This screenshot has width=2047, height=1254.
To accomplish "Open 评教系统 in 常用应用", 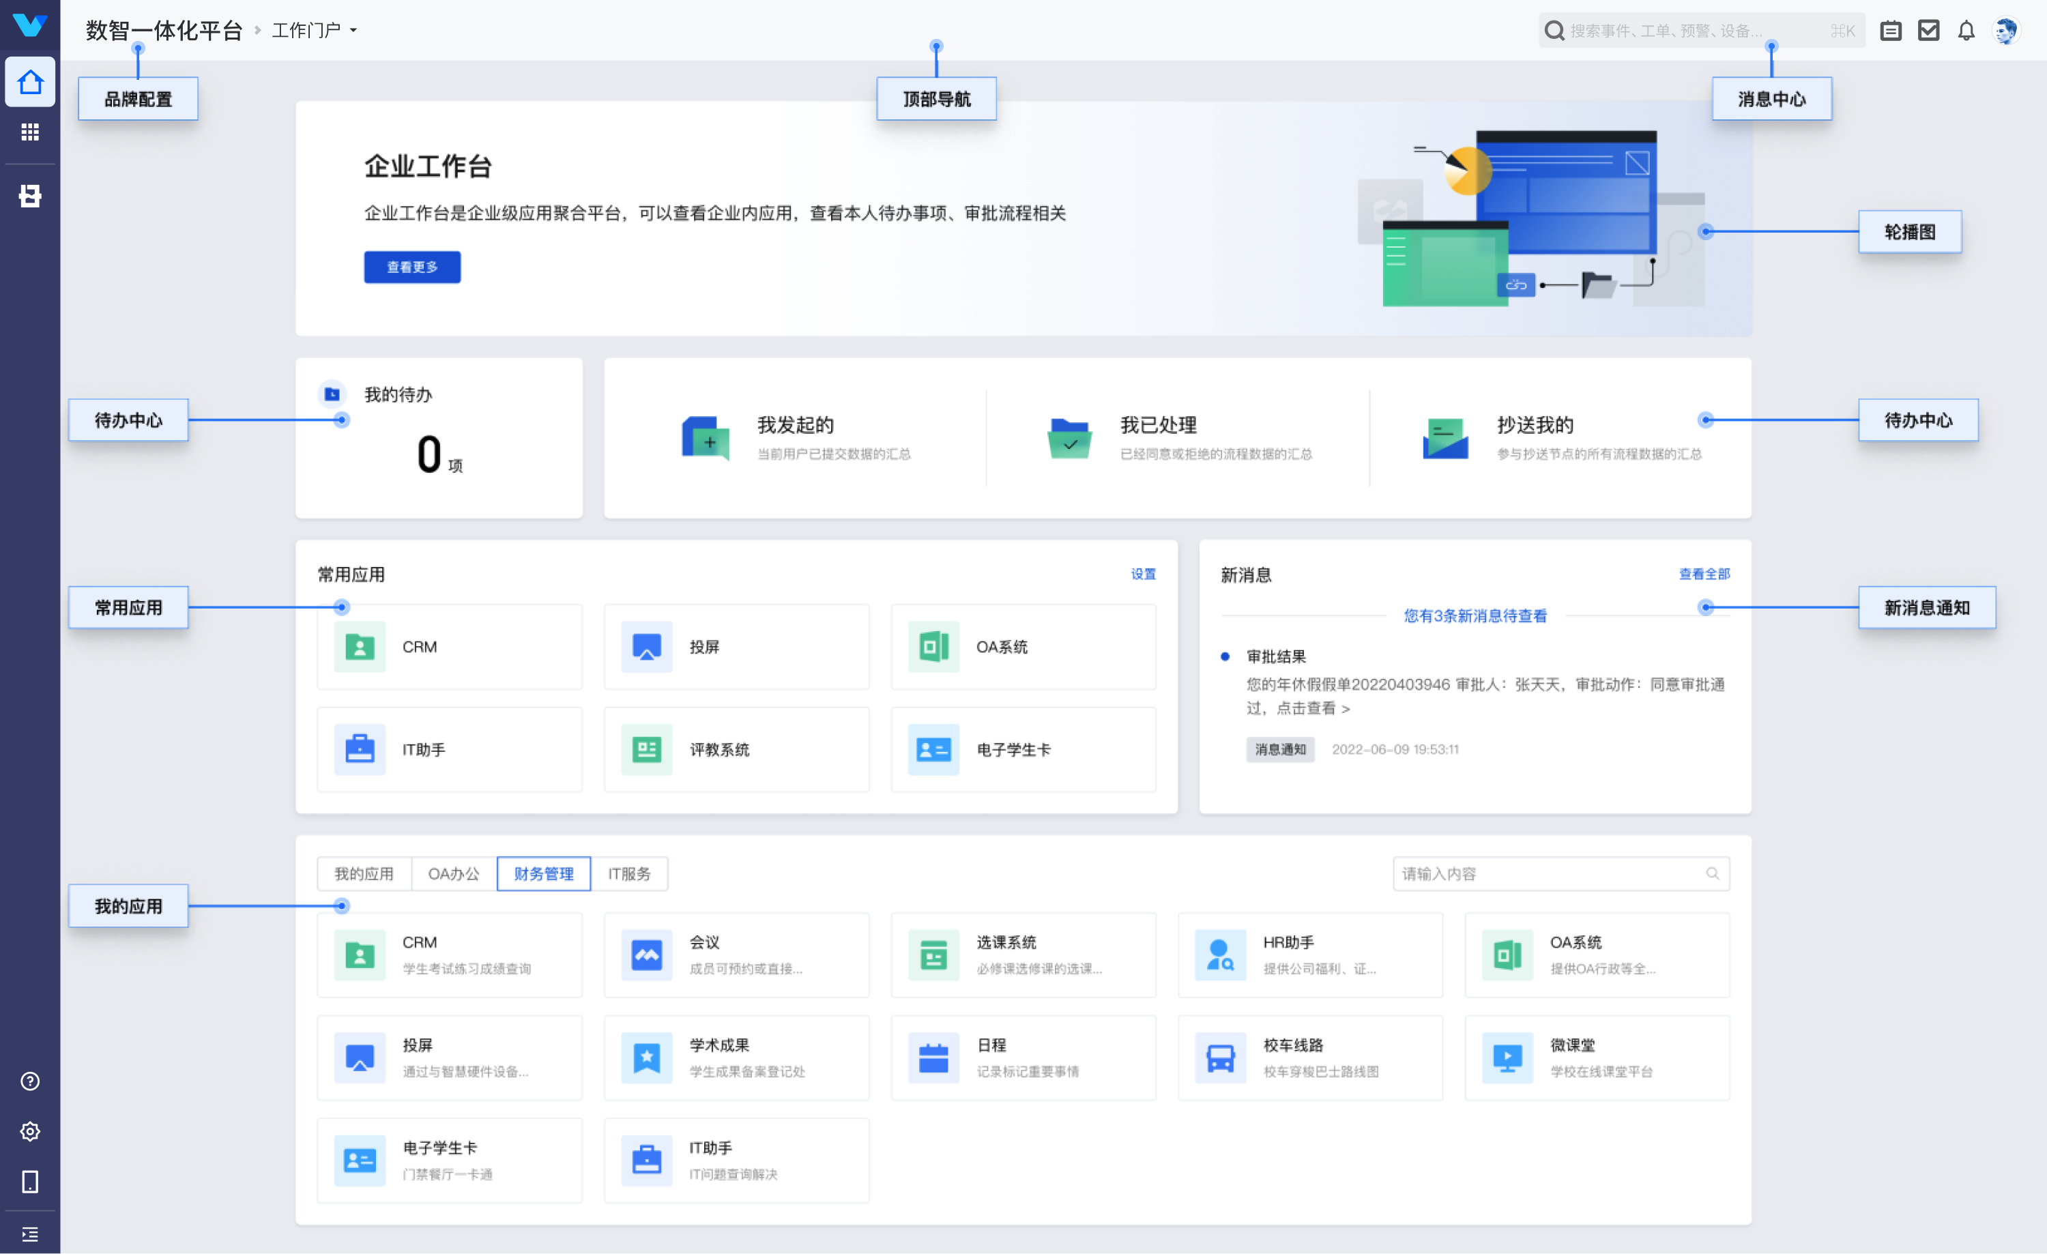I will (x=736, y=749).
